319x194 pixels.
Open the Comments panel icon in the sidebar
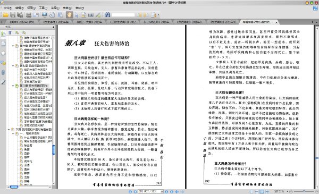(3, 63)
